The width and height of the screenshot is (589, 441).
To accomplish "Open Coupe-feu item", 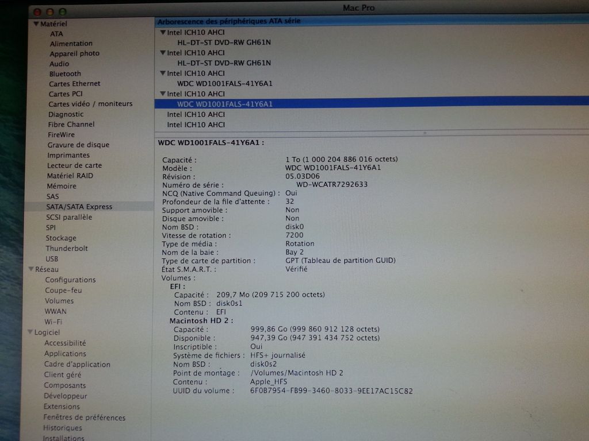I will pyautogui.click(x=63, y=290).
